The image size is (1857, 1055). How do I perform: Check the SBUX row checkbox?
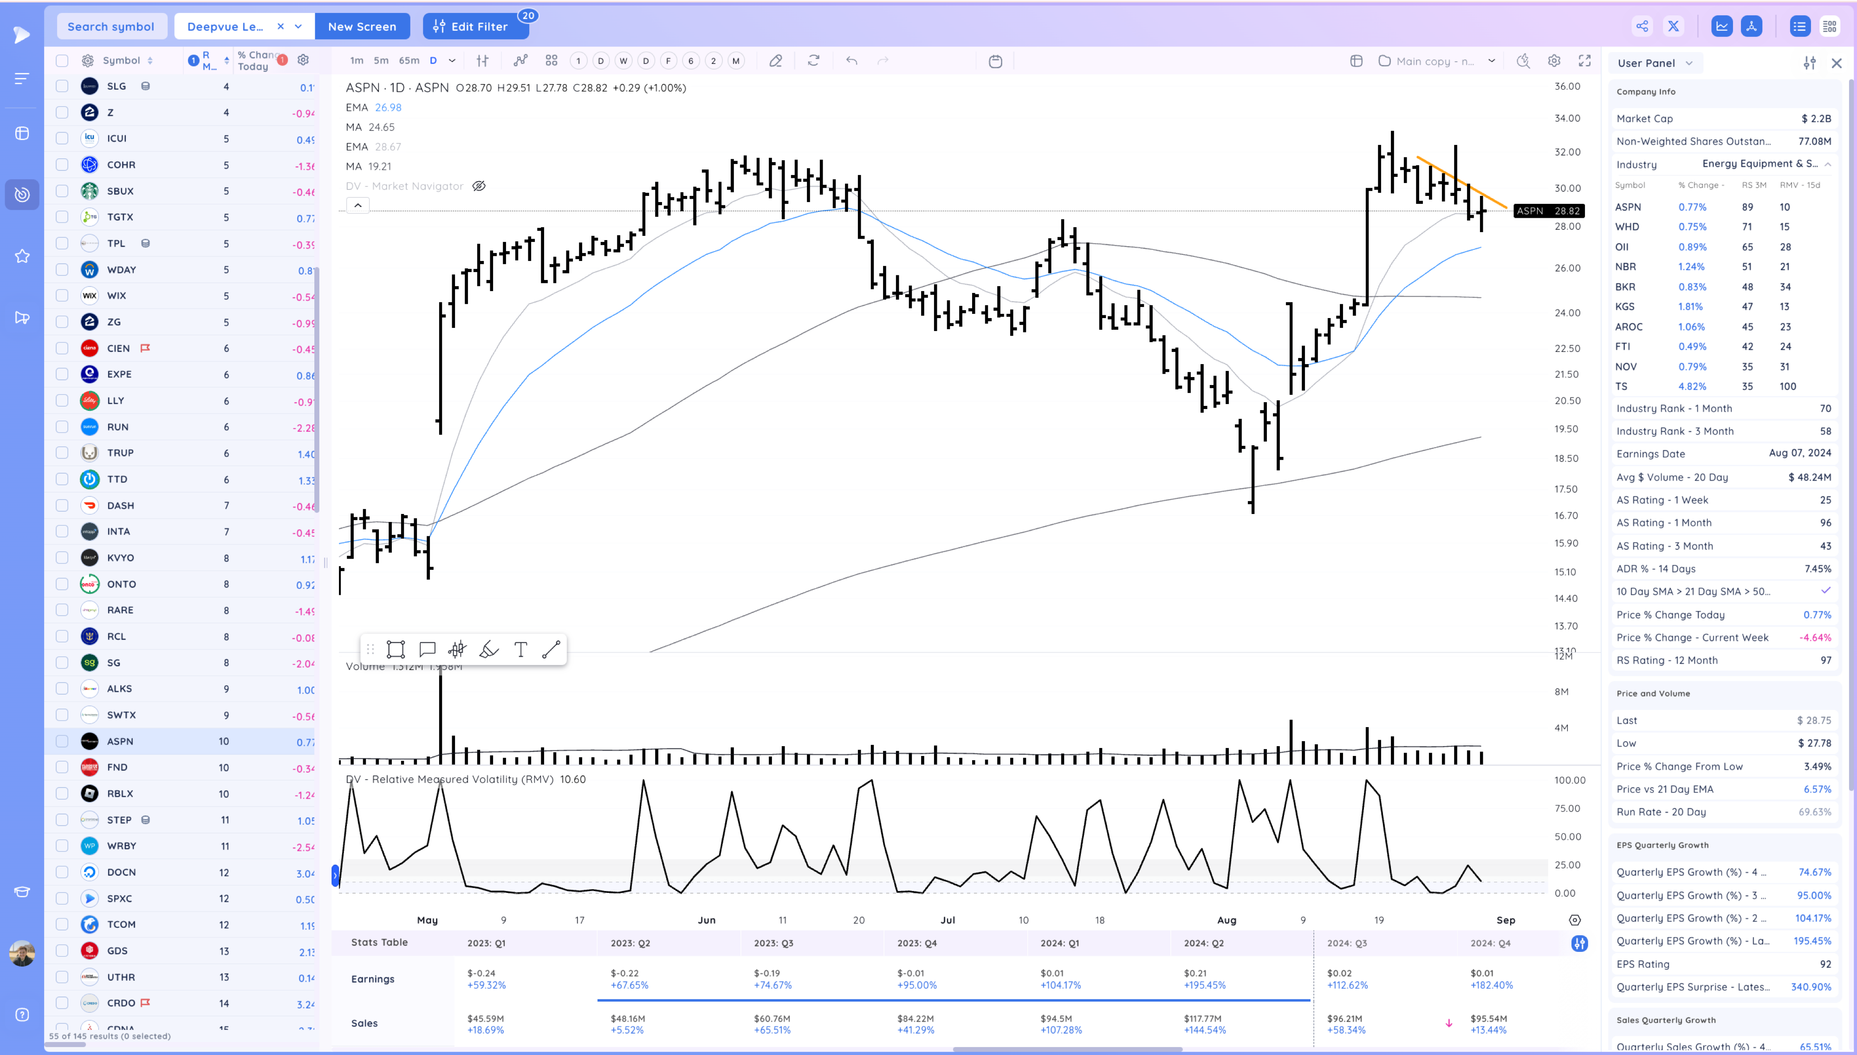(x=62, y=191)
